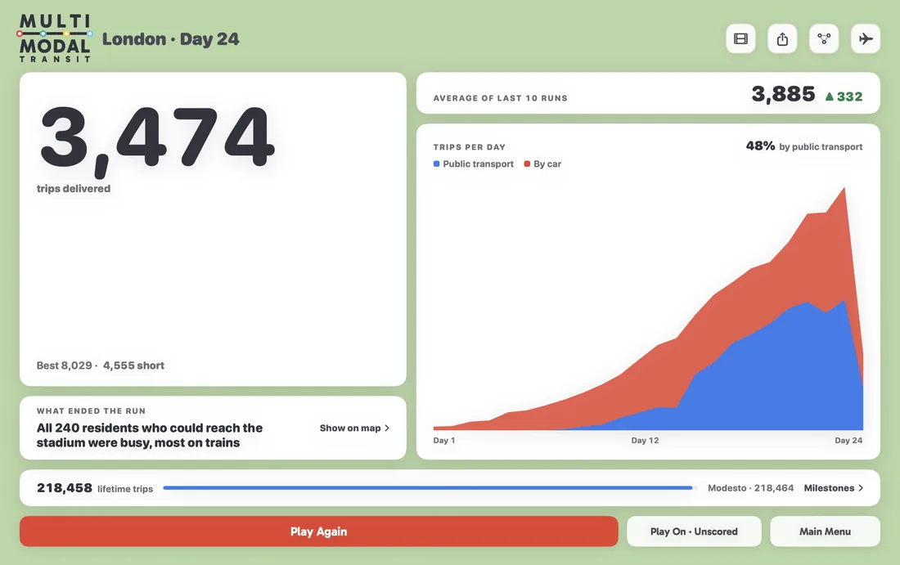Click the 'trips delivered' label
This screenshot has width=900, height=565.
click(x=74, y=189)
